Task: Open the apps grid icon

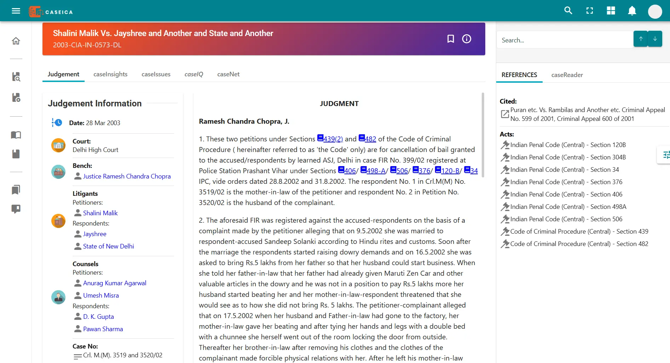Action: point(611,11)
